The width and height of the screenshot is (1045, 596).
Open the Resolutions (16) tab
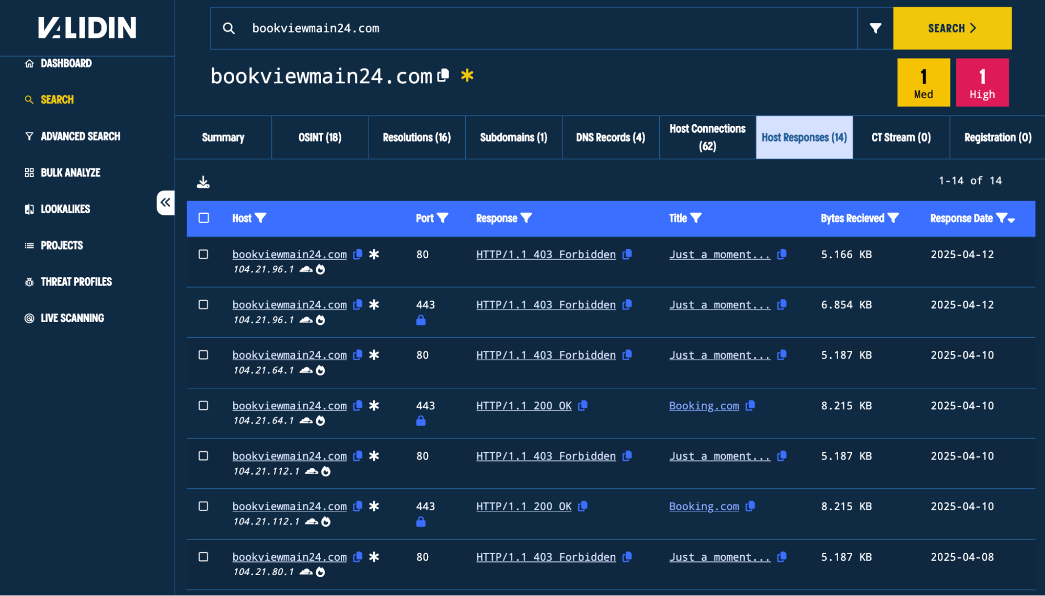pos(417,137)
